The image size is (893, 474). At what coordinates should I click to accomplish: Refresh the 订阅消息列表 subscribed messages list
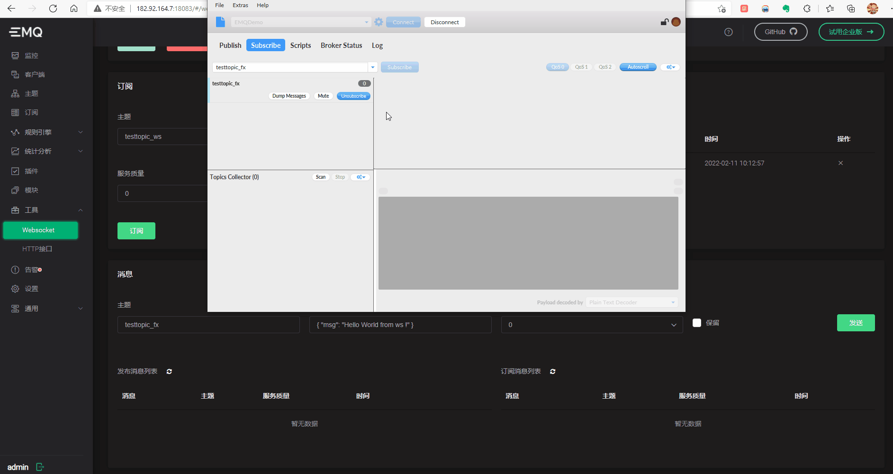point(552,372)
